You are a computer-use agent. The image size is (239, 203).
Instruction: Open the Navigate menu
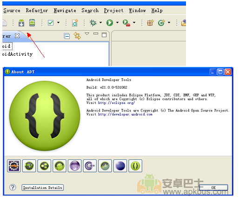tap(65, 10)
